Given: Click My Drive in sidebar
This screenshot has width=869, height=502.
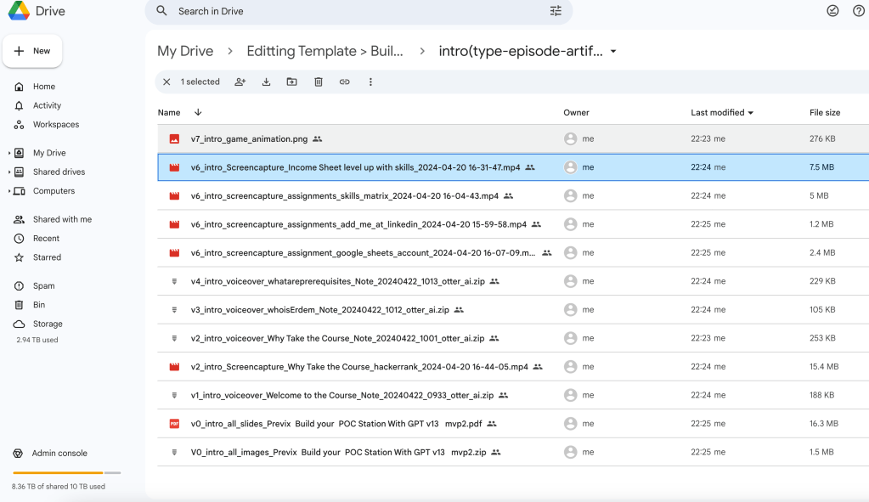Looking at the screenshot, I should click(x=49, y=153).
